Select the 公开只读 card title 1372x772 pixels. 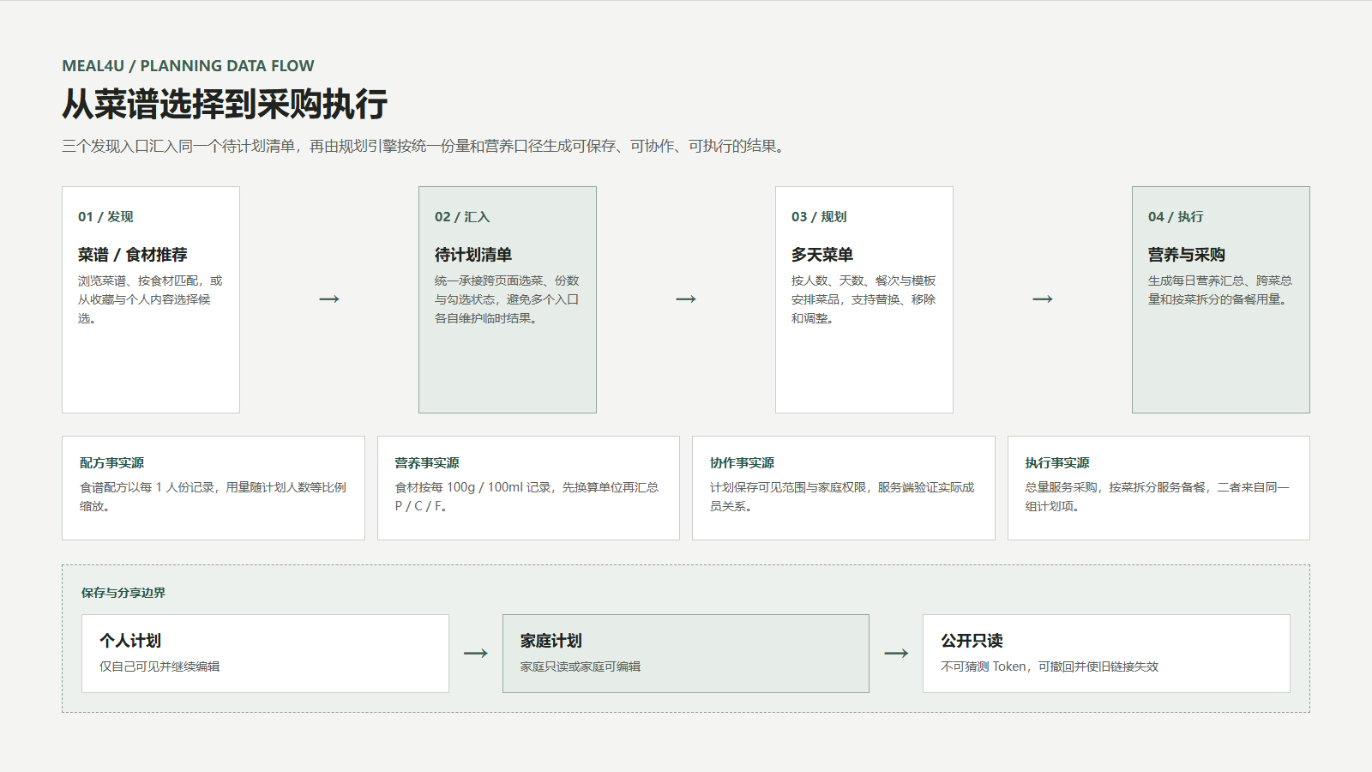972,641
